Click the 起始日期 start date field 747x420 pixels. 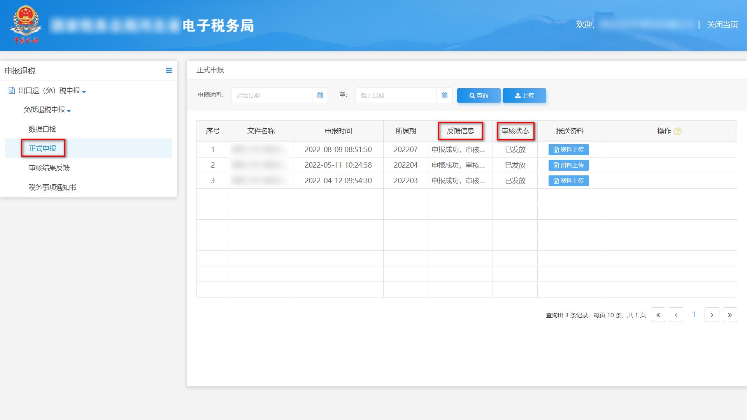click(x=272, y=95)
